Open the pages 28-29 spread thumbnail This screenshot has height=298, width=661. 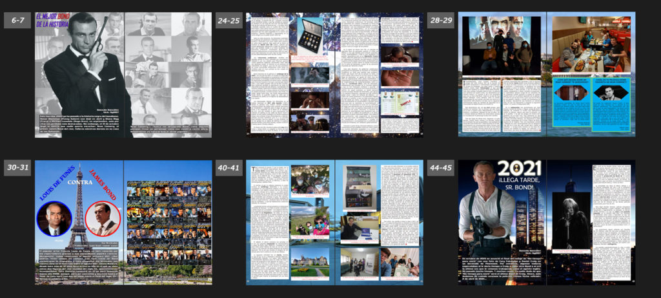[x=547, y=74]
